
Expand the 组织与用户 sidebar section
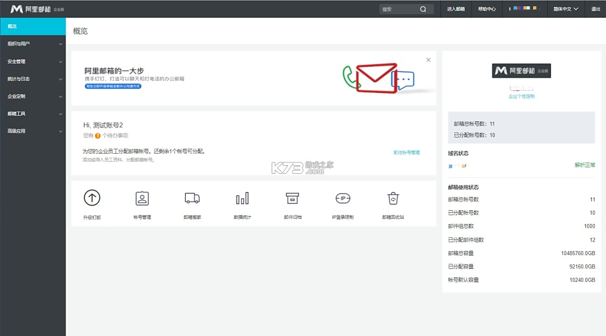click(33, 44)
